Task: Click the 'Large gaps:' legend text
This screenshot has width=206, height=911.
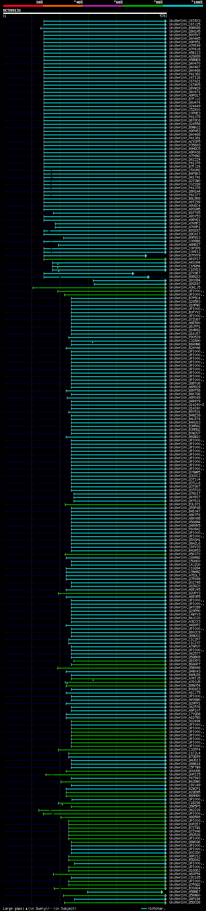Action: click(x=14, y=908)
